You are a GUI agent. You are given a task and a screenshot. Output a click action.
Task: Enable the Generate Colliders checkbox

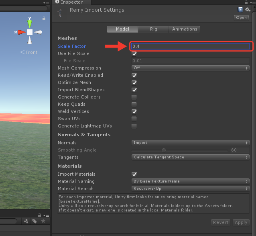pos(134,97)
